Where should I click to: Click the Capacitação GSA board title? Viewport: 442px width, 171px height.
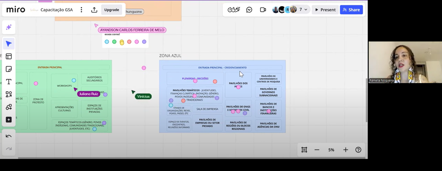(x=57, y=10)
